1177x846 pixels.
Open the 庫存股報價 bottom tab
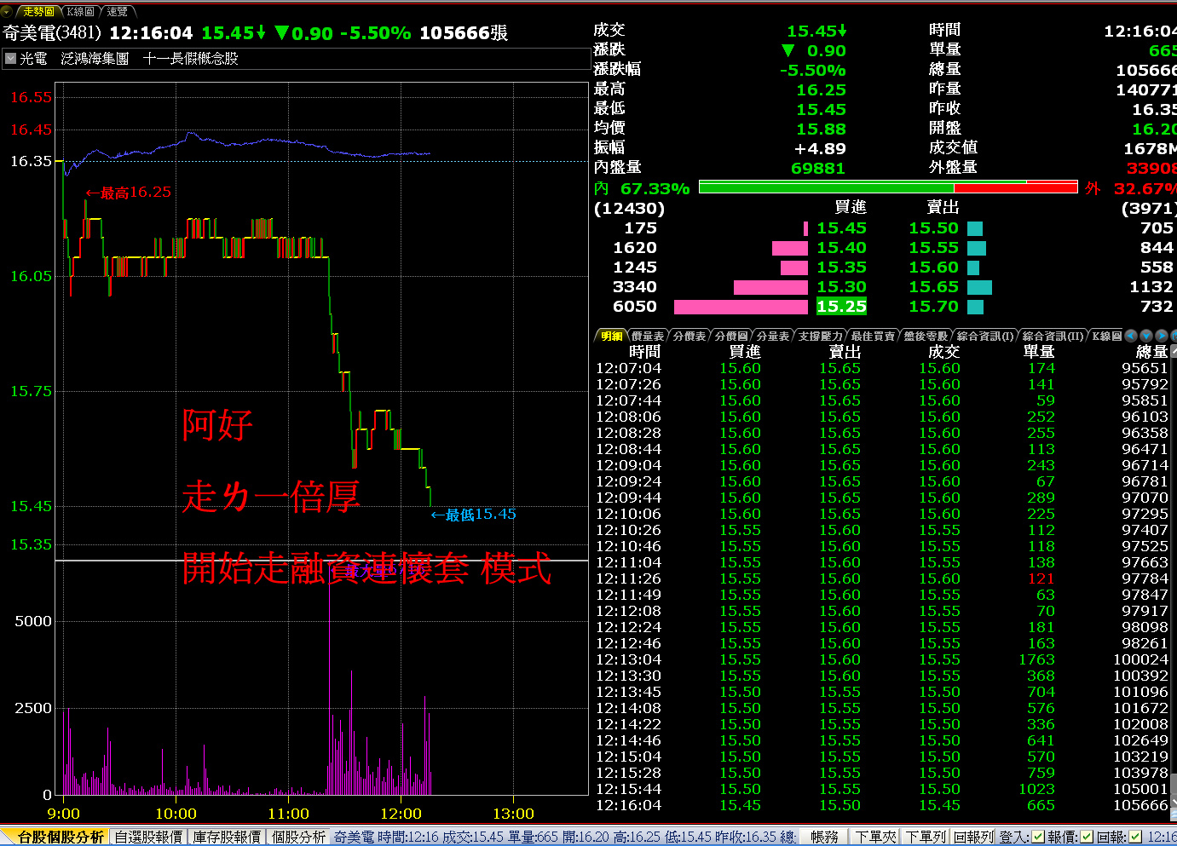(227, 837)
